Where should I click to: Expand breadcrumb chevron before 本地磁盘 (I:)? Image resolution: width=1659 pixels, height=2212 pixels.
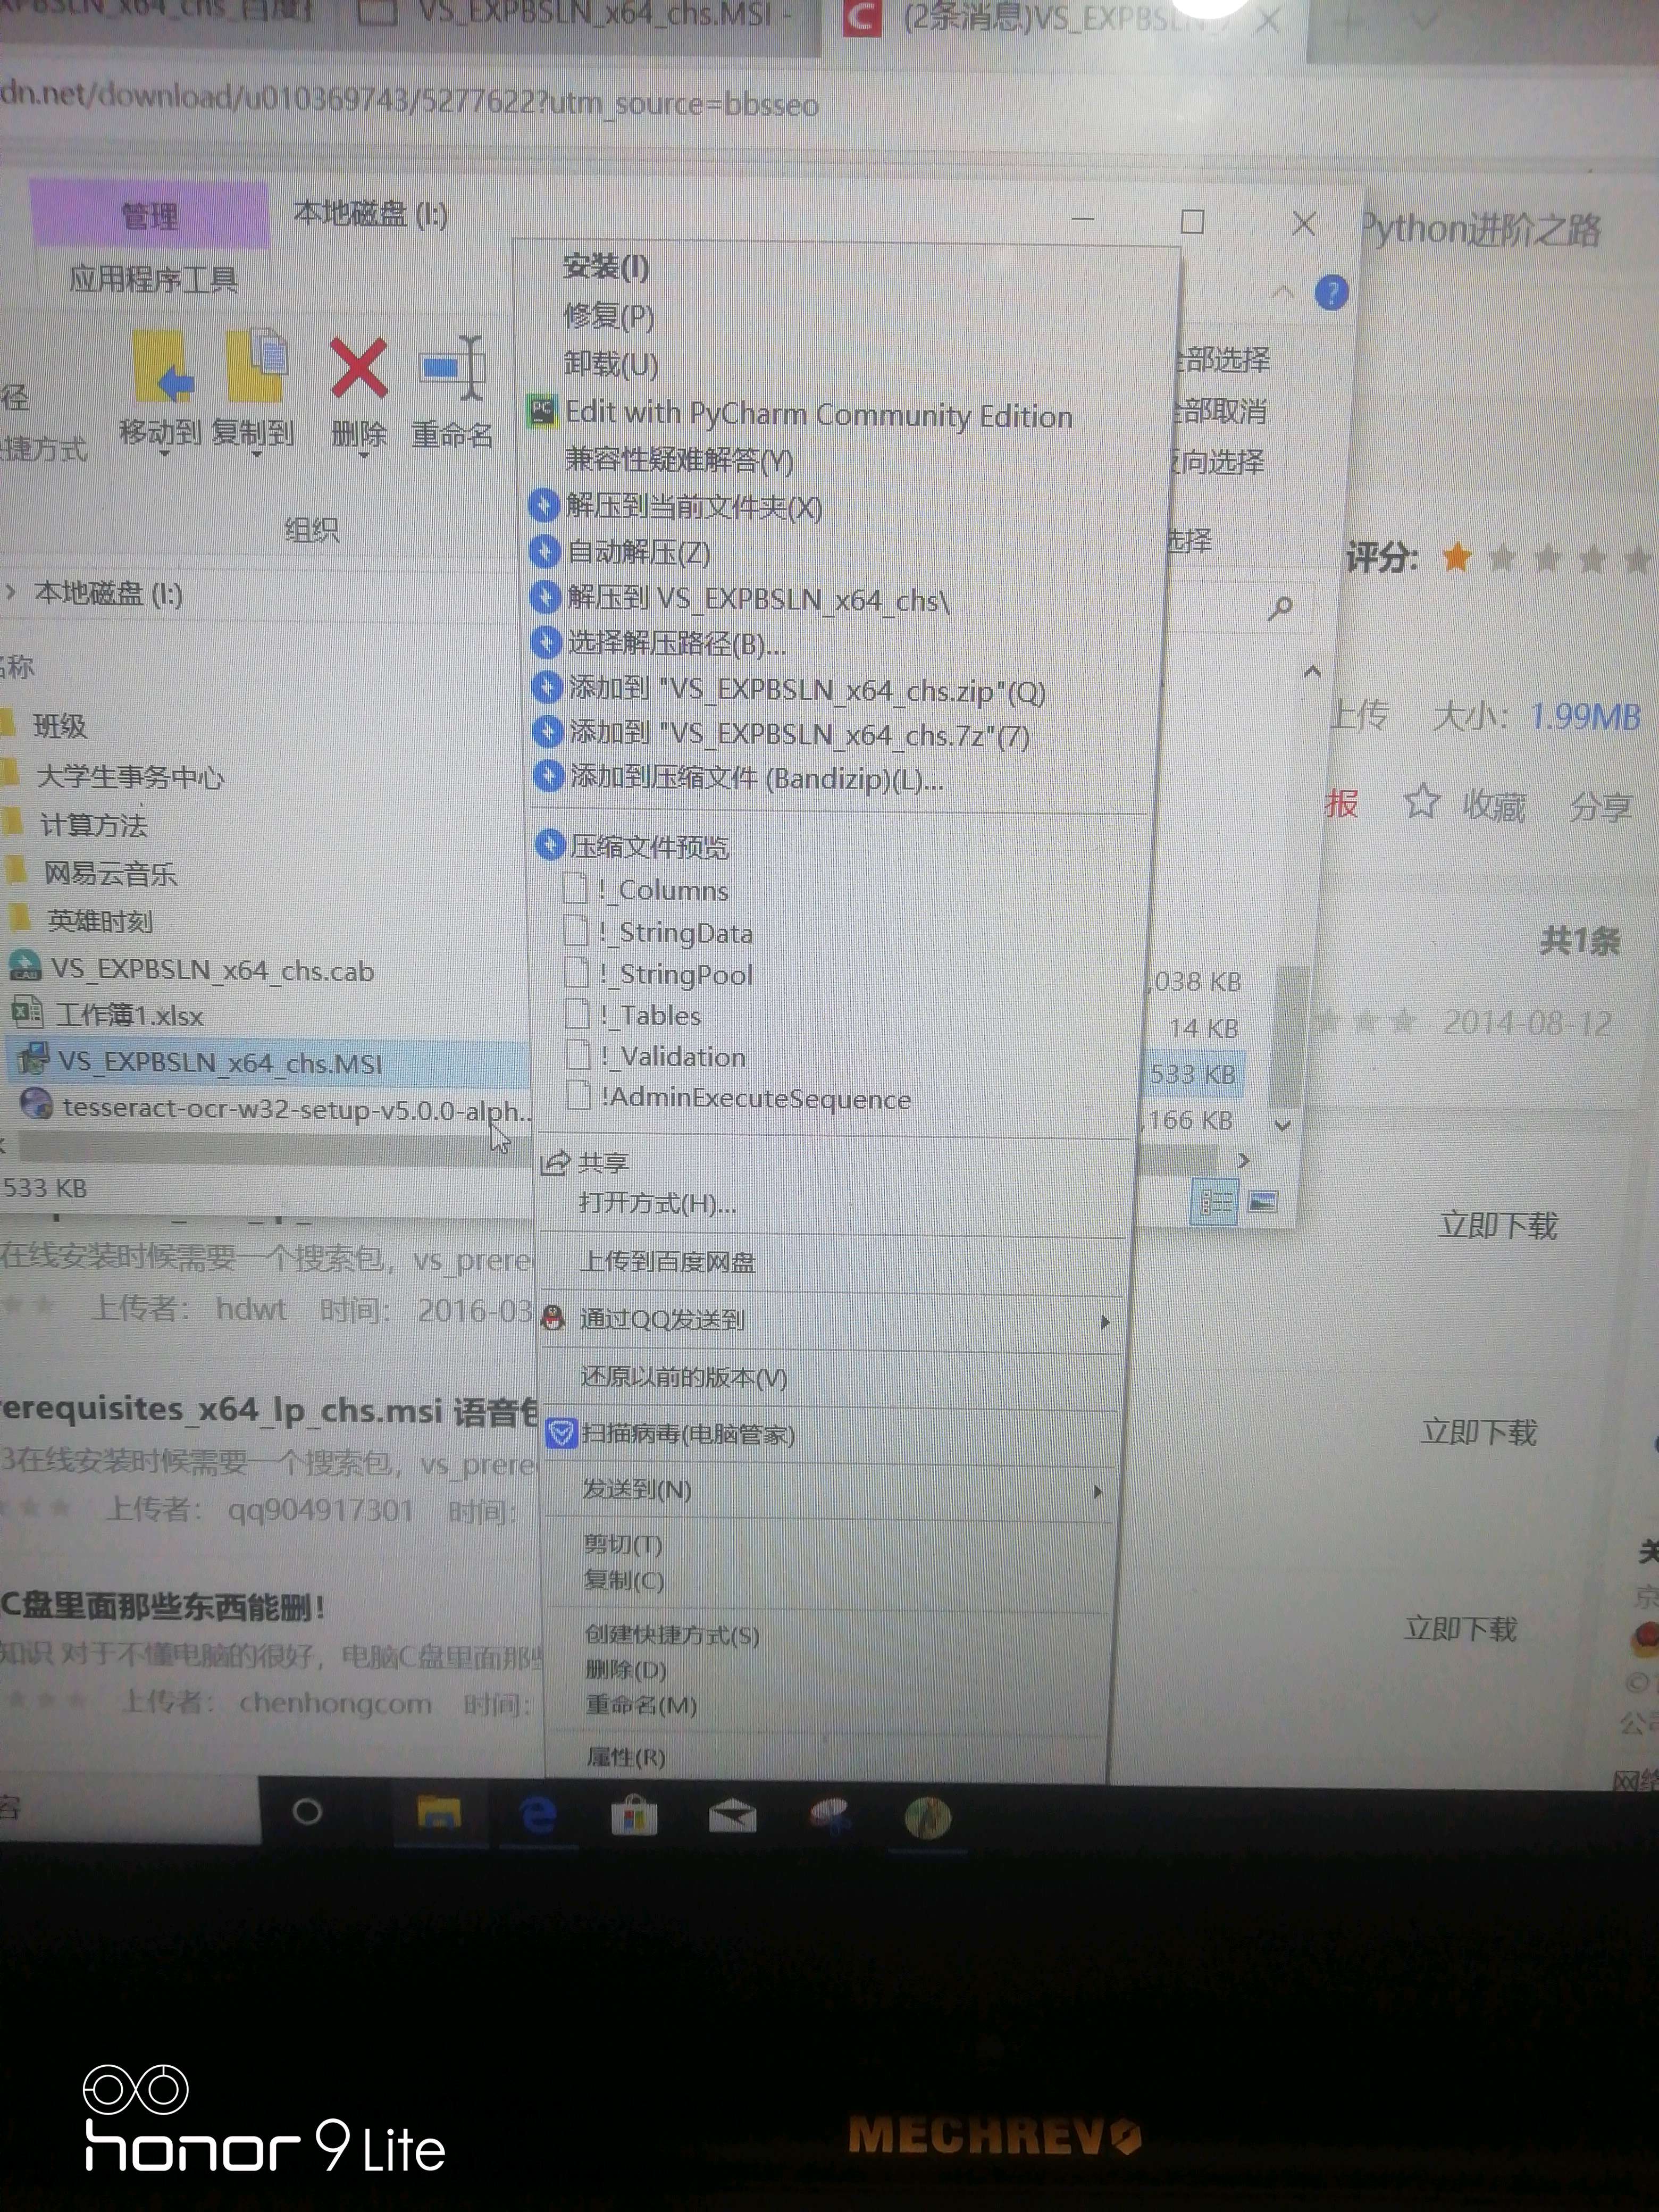tap(11, 591)
